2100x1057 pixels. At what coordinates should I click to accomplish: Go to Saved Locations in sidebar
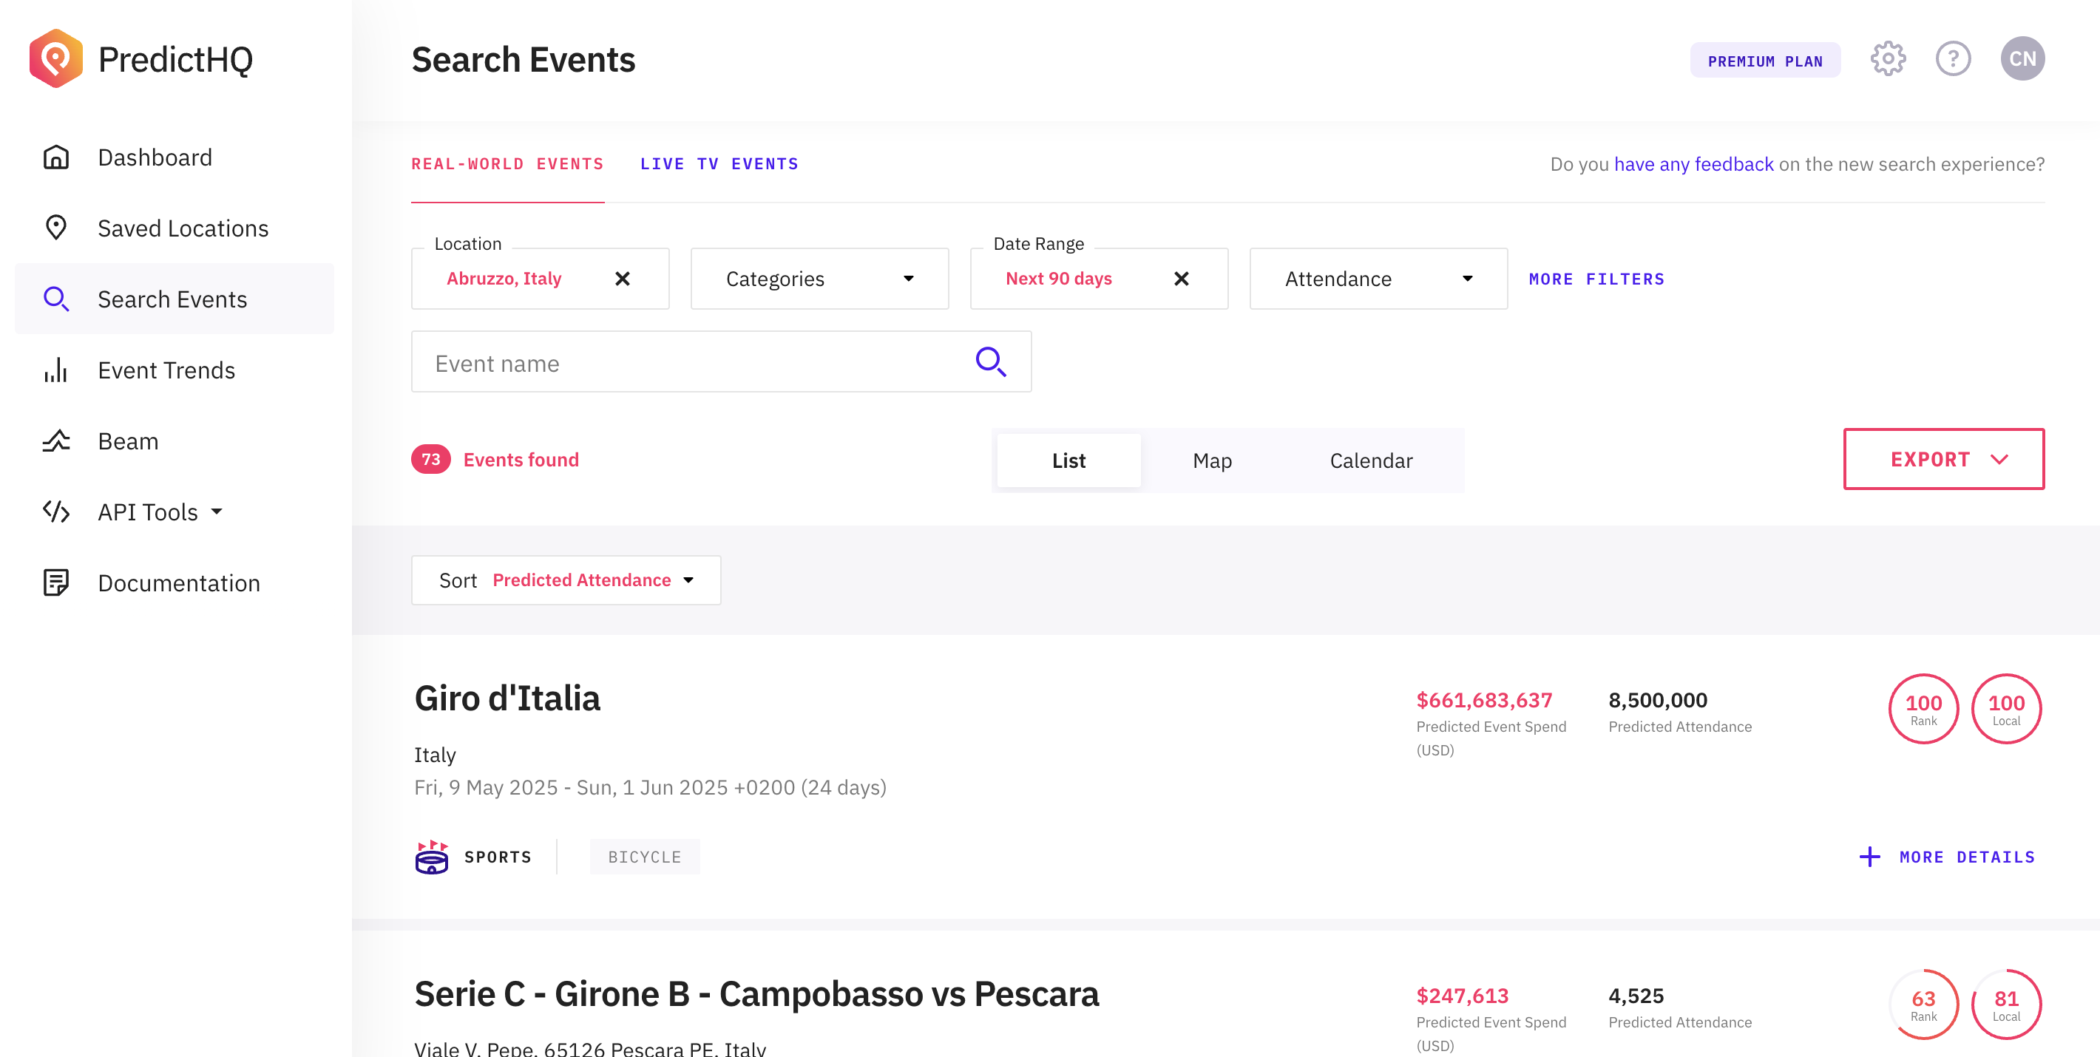pyautogui.click(x=183, y=228)
